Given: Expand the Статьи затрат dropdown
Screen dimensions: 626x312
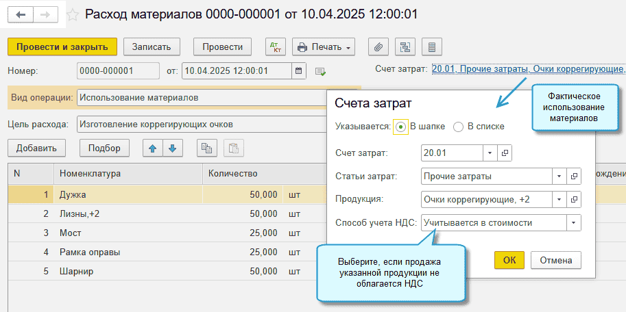Looking at the screenshot, I should 559,176.
